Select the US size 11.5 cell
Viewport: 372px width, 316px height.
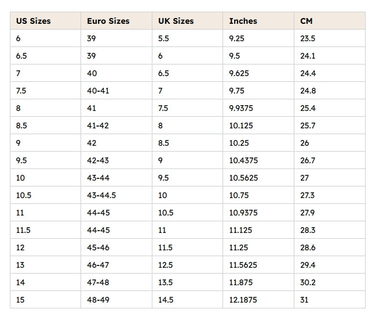pos(45,230)
